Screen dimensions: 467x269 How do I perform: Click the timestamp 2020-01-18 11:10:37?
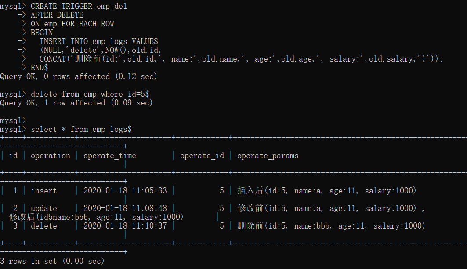tap(125, 226)
